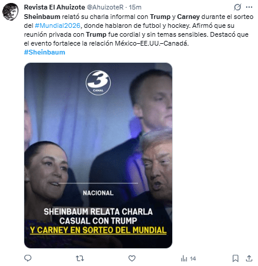Open the #Mundial2026 hashtag
The height and width of the screenshot is (266, 258).
pyautogui.click(x=57, y=25)
